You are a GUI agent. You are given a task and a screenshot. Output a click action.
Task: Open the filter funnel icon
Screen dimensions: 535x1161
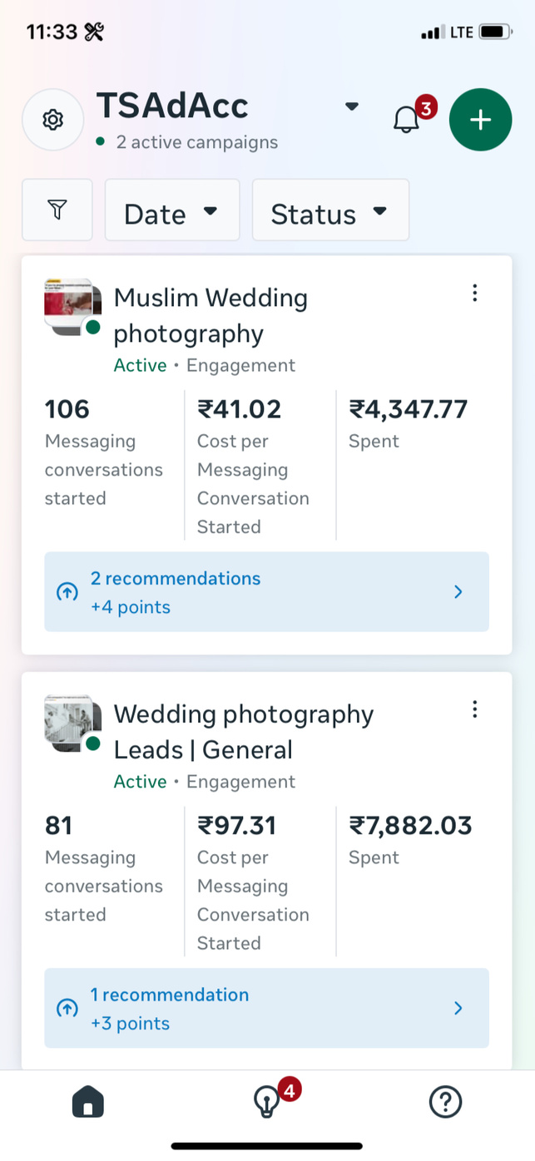(57, 210)
